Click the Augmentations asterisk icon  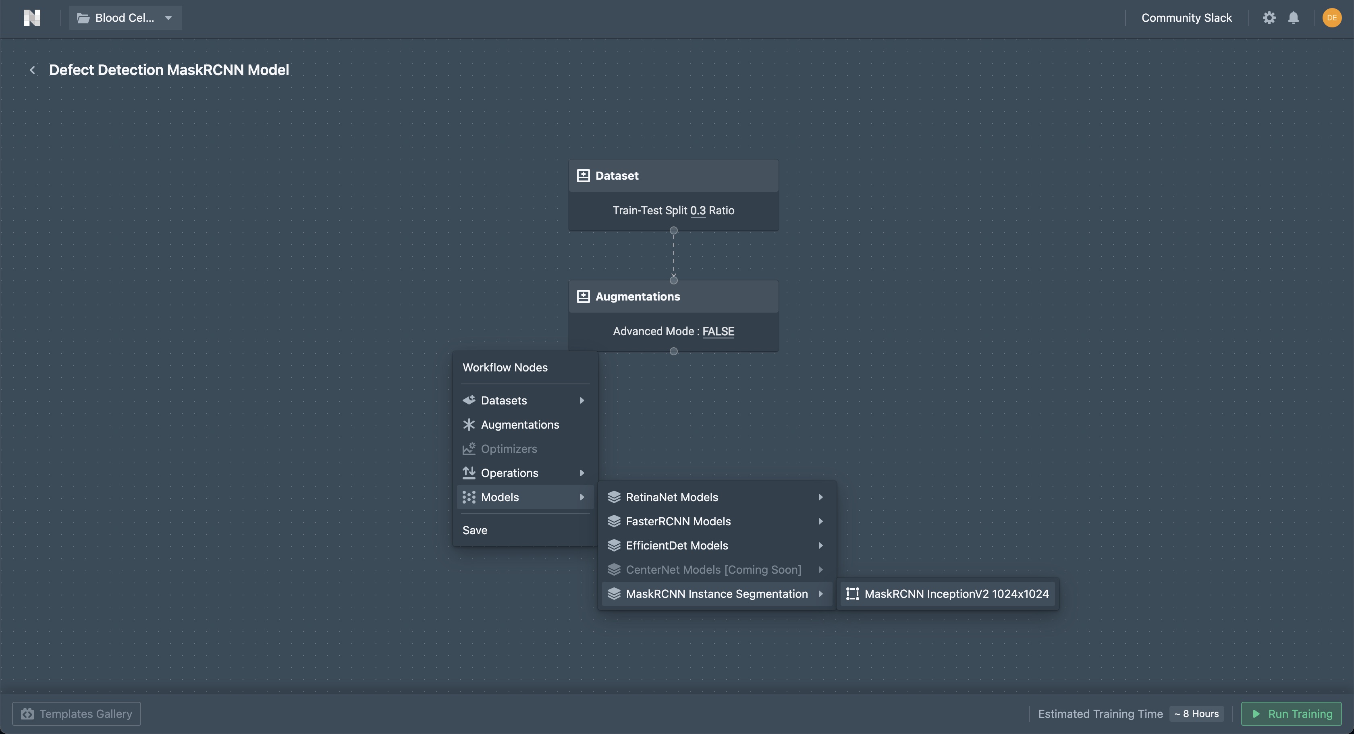click(x=469, y=425)
